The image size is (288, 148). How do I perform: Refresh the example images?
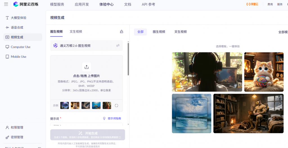pyautogui.click(x=116, y=105)
